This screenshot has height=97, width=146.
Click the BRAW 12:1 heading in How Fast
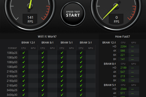109,43
